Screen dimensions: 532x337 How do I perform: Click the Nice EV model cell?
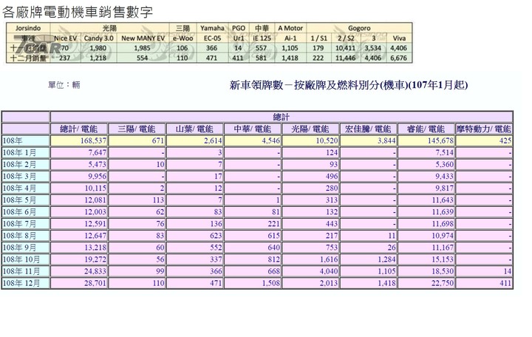66,38
